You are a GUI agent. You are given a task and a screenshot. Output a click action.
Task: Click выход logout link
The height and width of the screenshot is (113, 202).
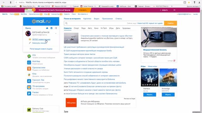point(195,14)
